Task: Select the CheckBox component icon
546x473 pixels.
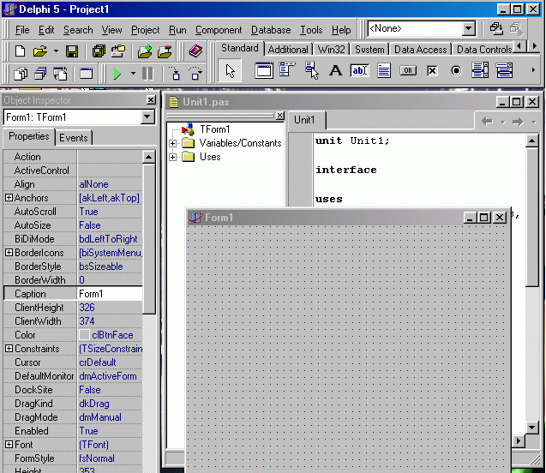Action: pos(432,70)
